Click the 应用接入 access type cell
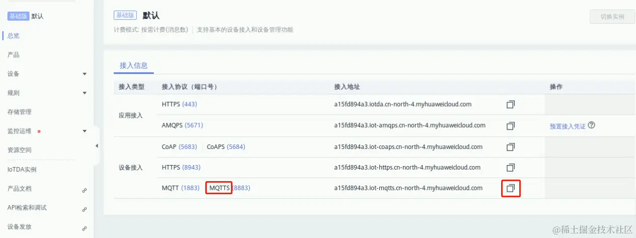Image resolution: width=636 pixels, height=238 pixels. click(x=131, y=115)
